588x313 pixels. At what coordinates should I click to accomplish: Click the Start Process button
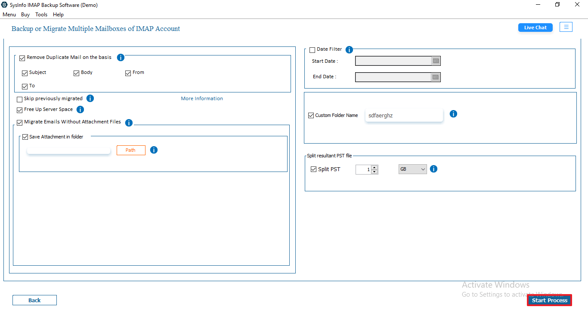pos(550,300)
